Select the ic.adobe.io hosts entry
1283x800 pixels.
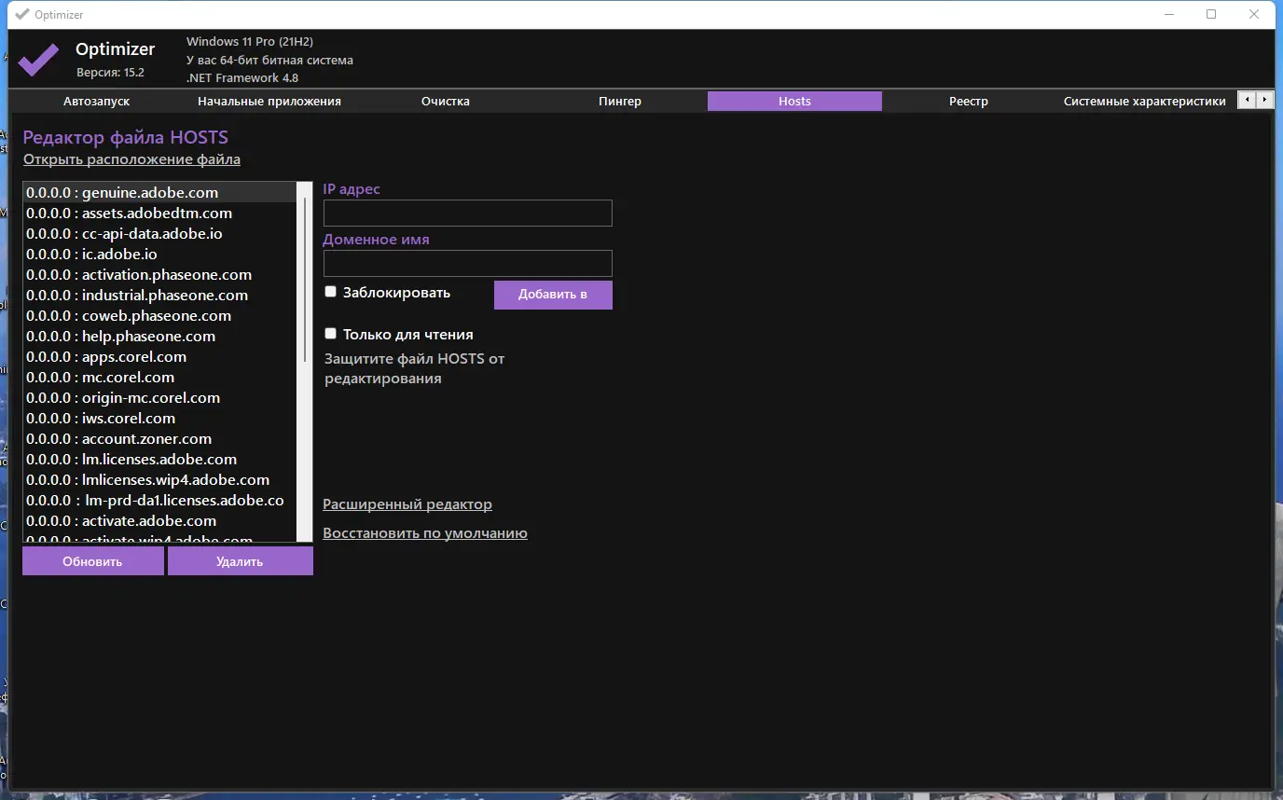click(x=159, y=254)
